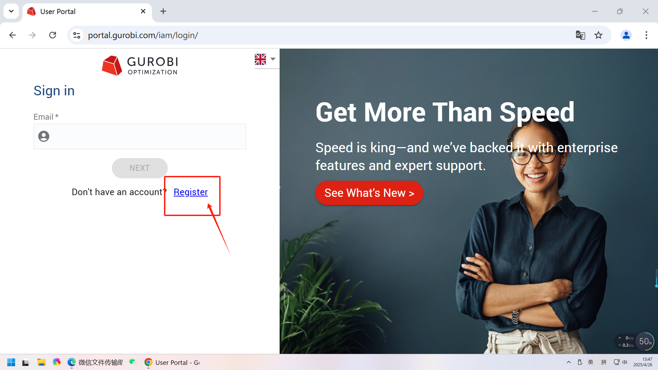
Task: Bookmark this page with the star icon
Action: pyautogui.click(x=598, y=35)
